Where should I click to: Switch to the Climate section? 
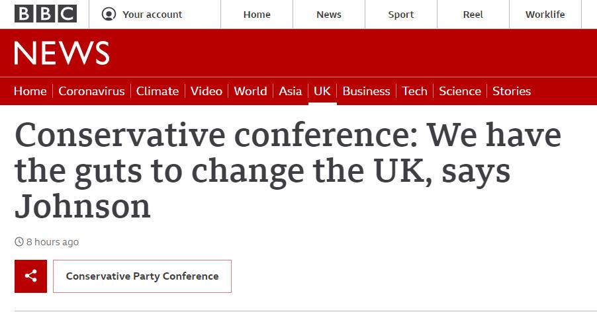coord(158,91)
